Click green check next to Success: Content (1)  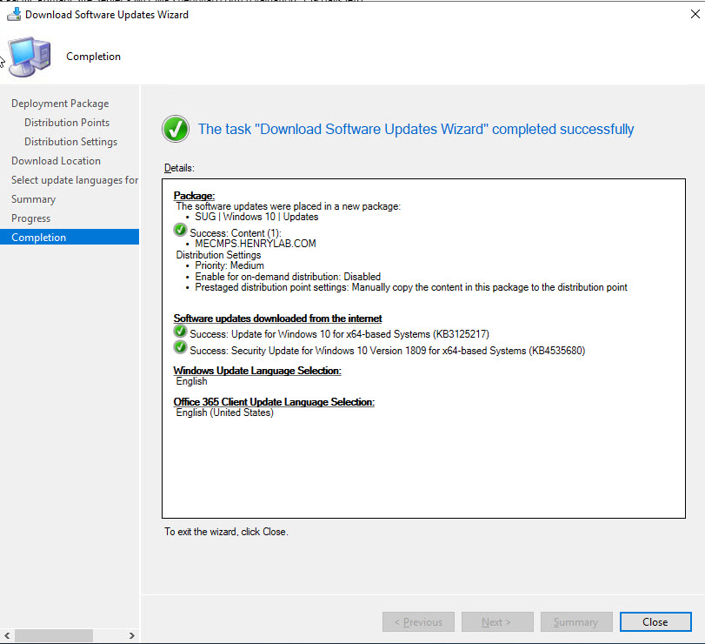pyautogui.click(x=180, y=230)
